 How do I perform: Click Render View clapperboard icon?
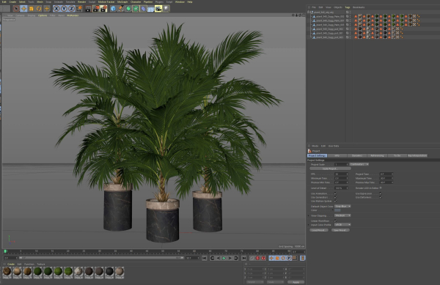tap(89, 9)
